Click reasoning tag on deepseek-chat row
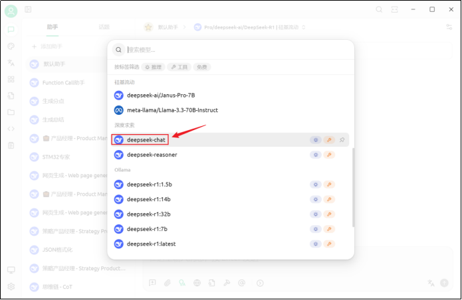 point(316,140)
